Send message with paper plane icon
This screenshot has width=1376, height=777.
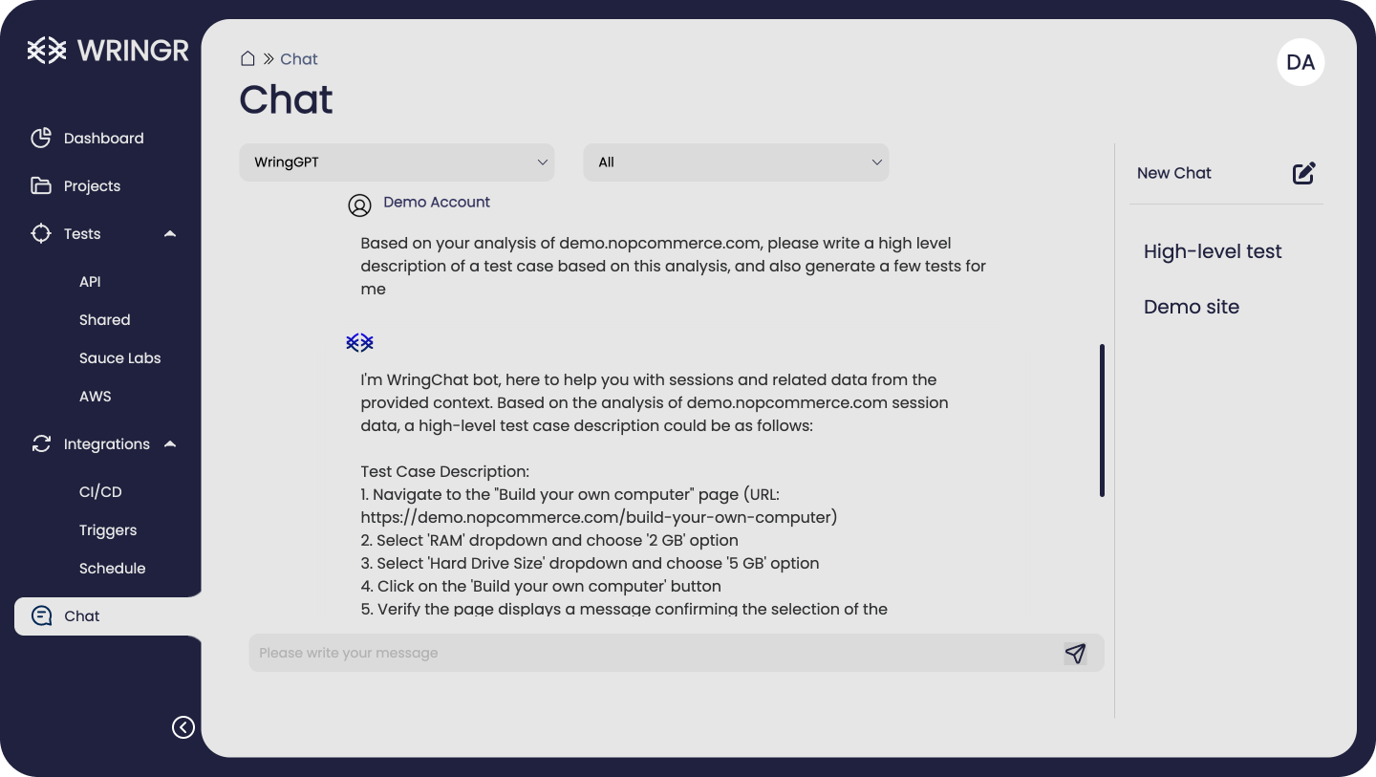coord(1075,653)
